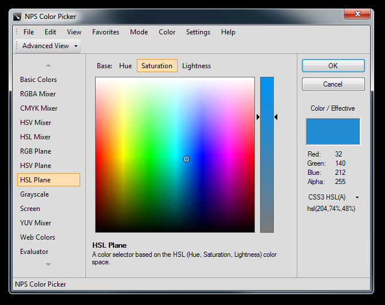Click the OK button
This screenshot has height=305, width=385.
(x=333, y=65)
